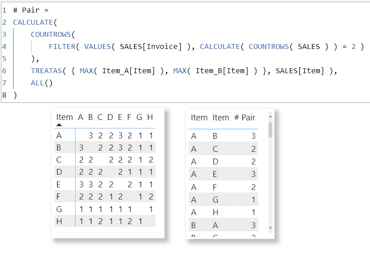
Task: Click scroll up arrow in pair table
Action: [271, 117]
